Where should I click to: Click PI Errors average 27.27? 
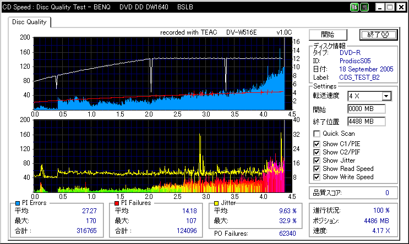point(89,211)
